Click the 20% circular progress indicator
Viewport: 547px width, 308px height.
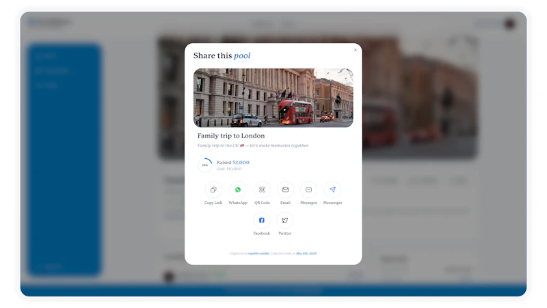click(205, 165)
